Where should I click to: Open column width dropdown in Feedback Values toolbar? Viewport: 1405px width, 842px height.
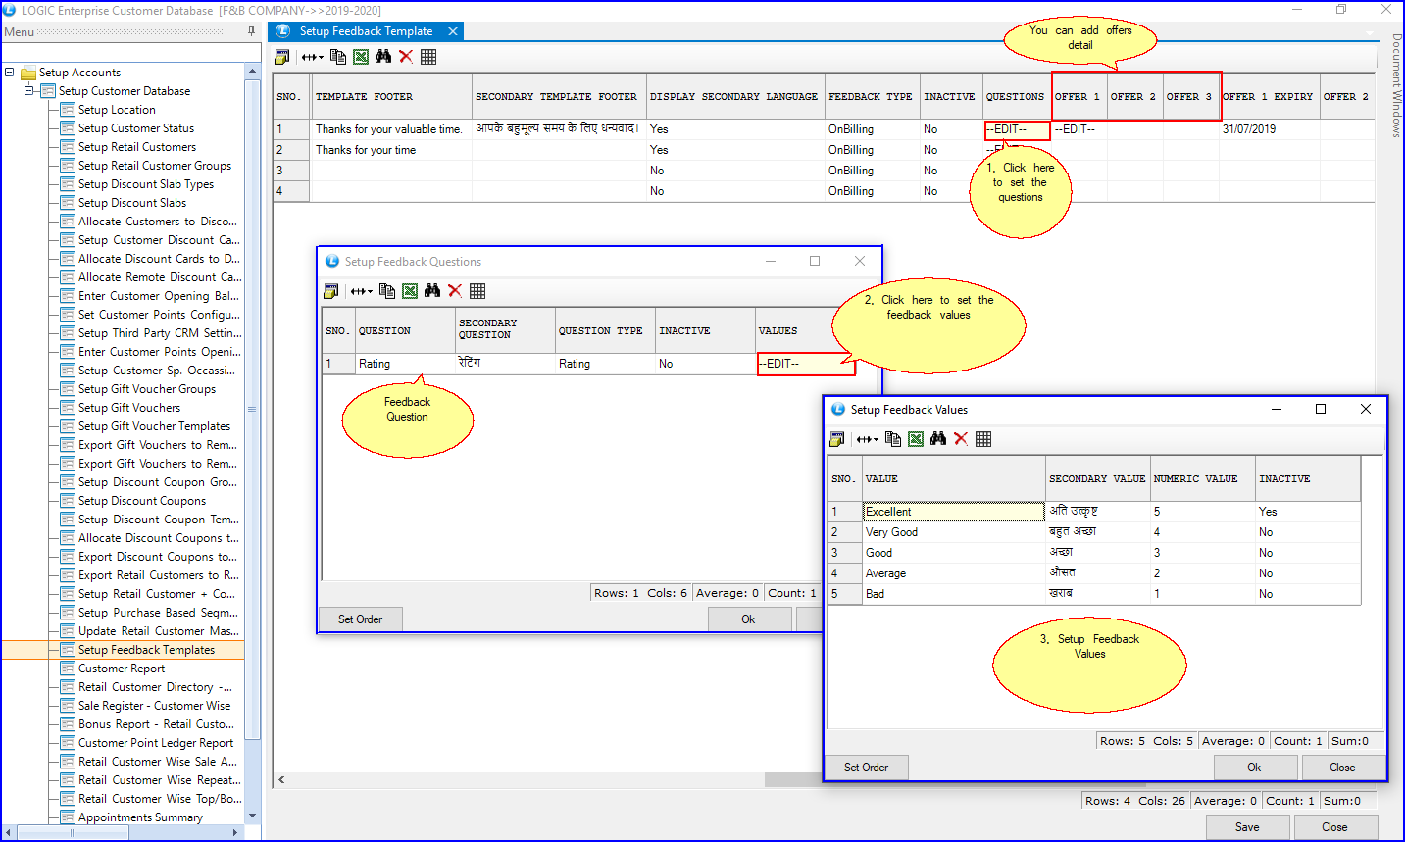(x=868, y=439)
